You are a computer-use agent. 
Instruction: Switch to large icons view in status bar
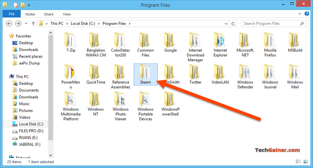(306, 162)
